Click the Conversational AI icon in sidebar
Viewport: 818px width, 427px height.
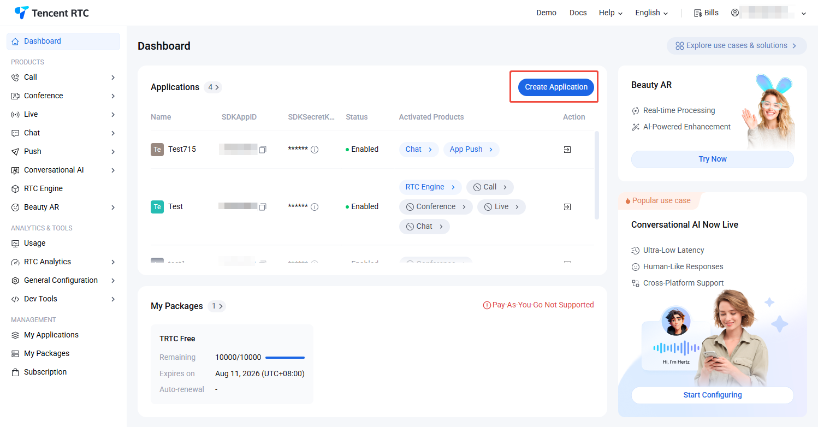tap(15, 170)
